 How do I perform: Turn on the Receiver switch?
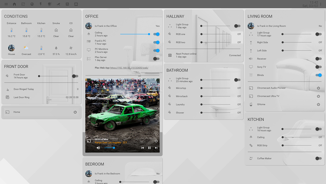[318, 59]
